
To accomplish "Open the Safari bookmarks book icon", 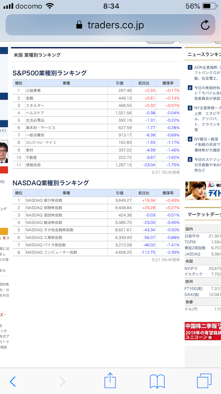I will [x=157, y=381].
